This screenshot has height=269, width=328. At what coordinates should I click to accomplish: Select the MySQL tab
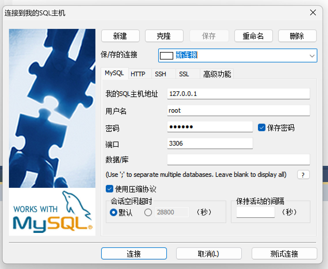tap(114, 73)
